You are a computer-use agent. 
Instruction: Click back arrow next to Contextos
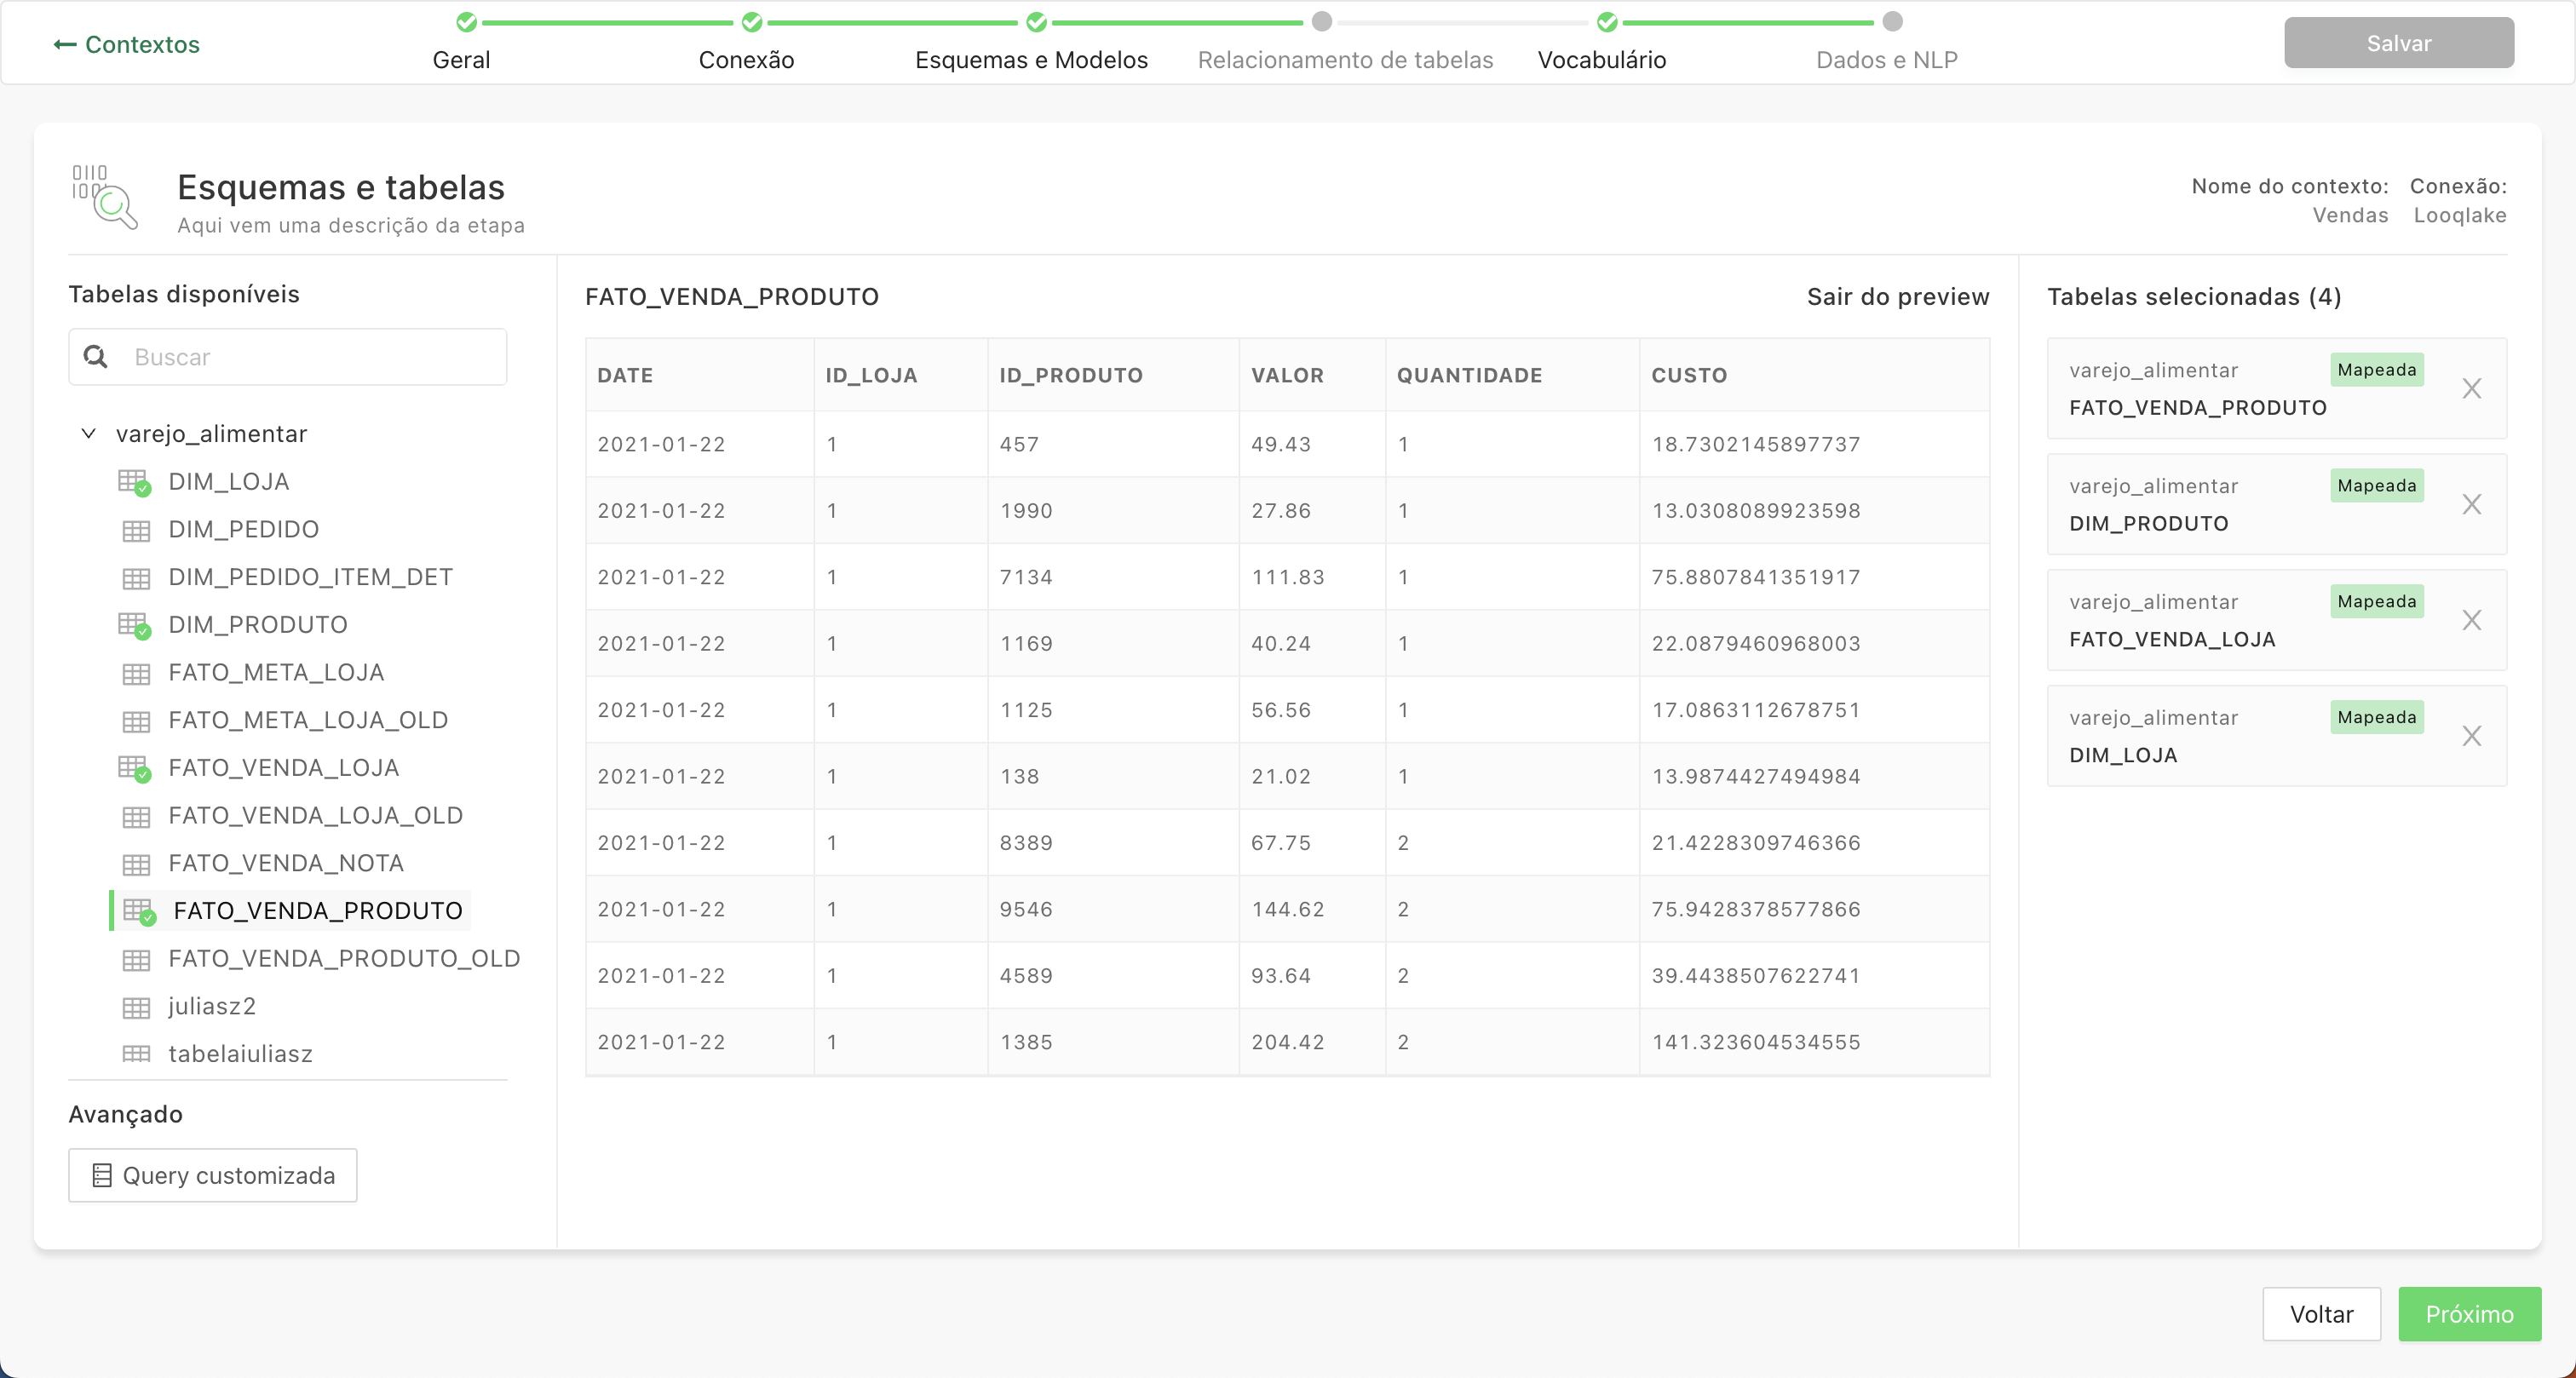point(65,44)
